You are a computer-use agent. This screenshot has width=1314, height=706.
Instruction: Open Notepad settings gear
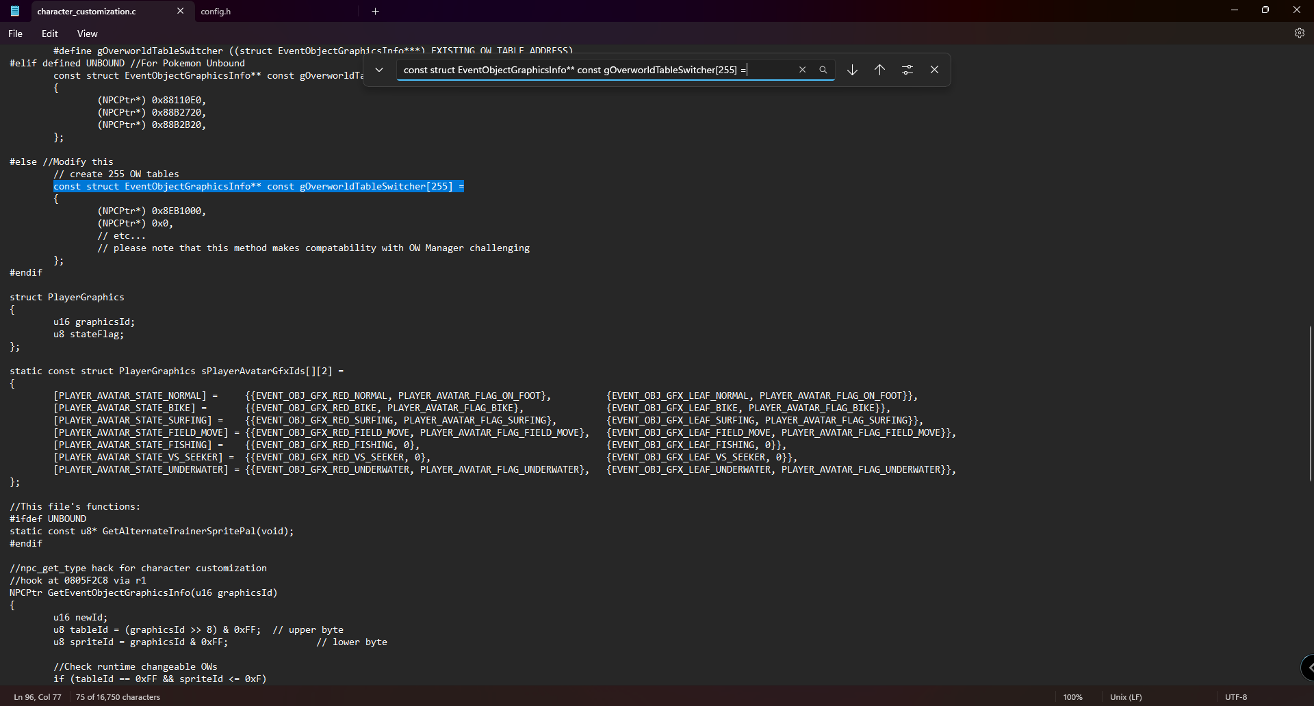pyautogui.click(x=1299, y=34)
